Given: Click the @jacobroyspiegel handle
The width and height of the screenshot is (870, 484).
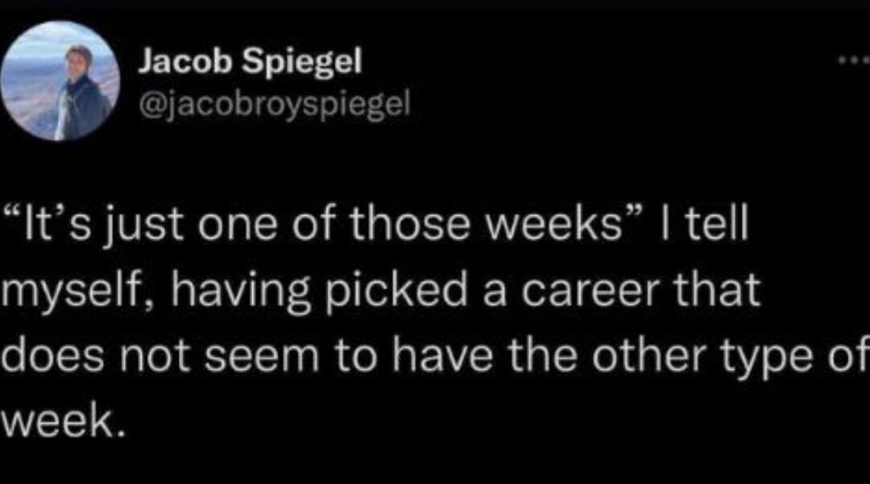Looking at the screenshot, I should [275, 103].
